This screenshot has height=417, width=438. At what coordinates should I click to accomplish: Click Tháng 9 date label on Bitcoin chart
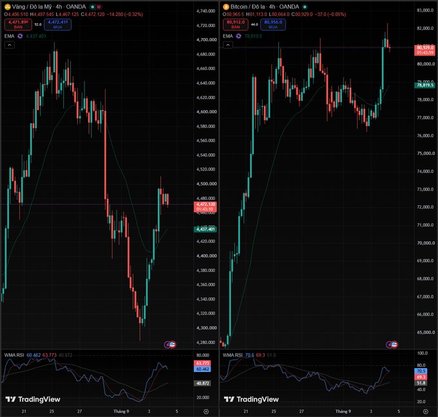(x=343, y=411)
